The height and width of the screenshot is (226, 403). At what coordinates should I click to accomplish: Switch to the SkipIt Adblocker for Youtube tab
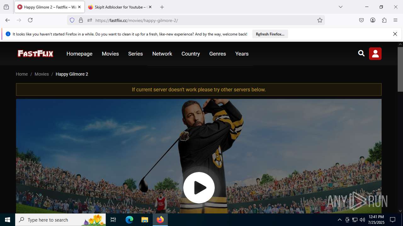click(120, 7)
